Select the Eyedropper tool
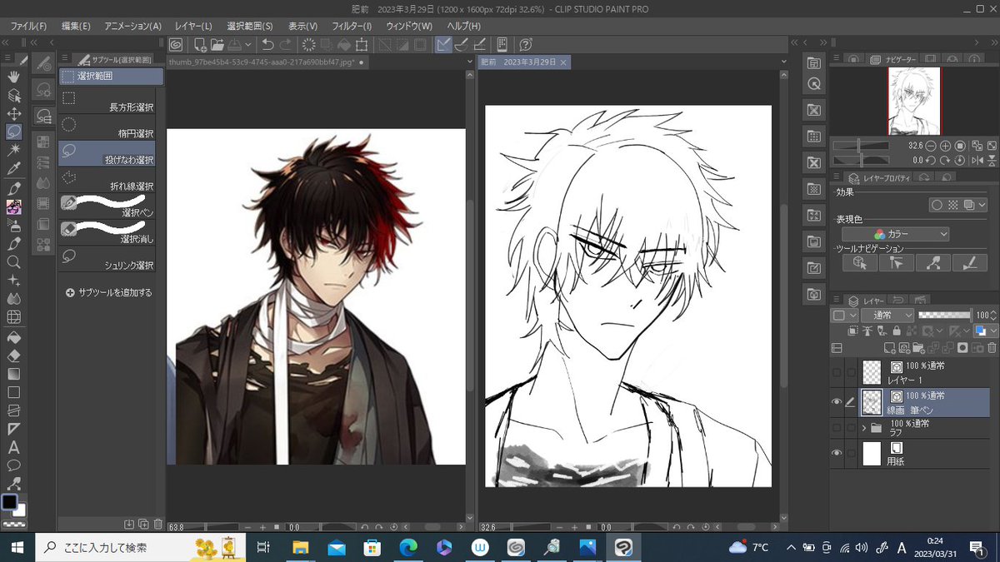Screen dimensions: 1000x562 [14, 169]
